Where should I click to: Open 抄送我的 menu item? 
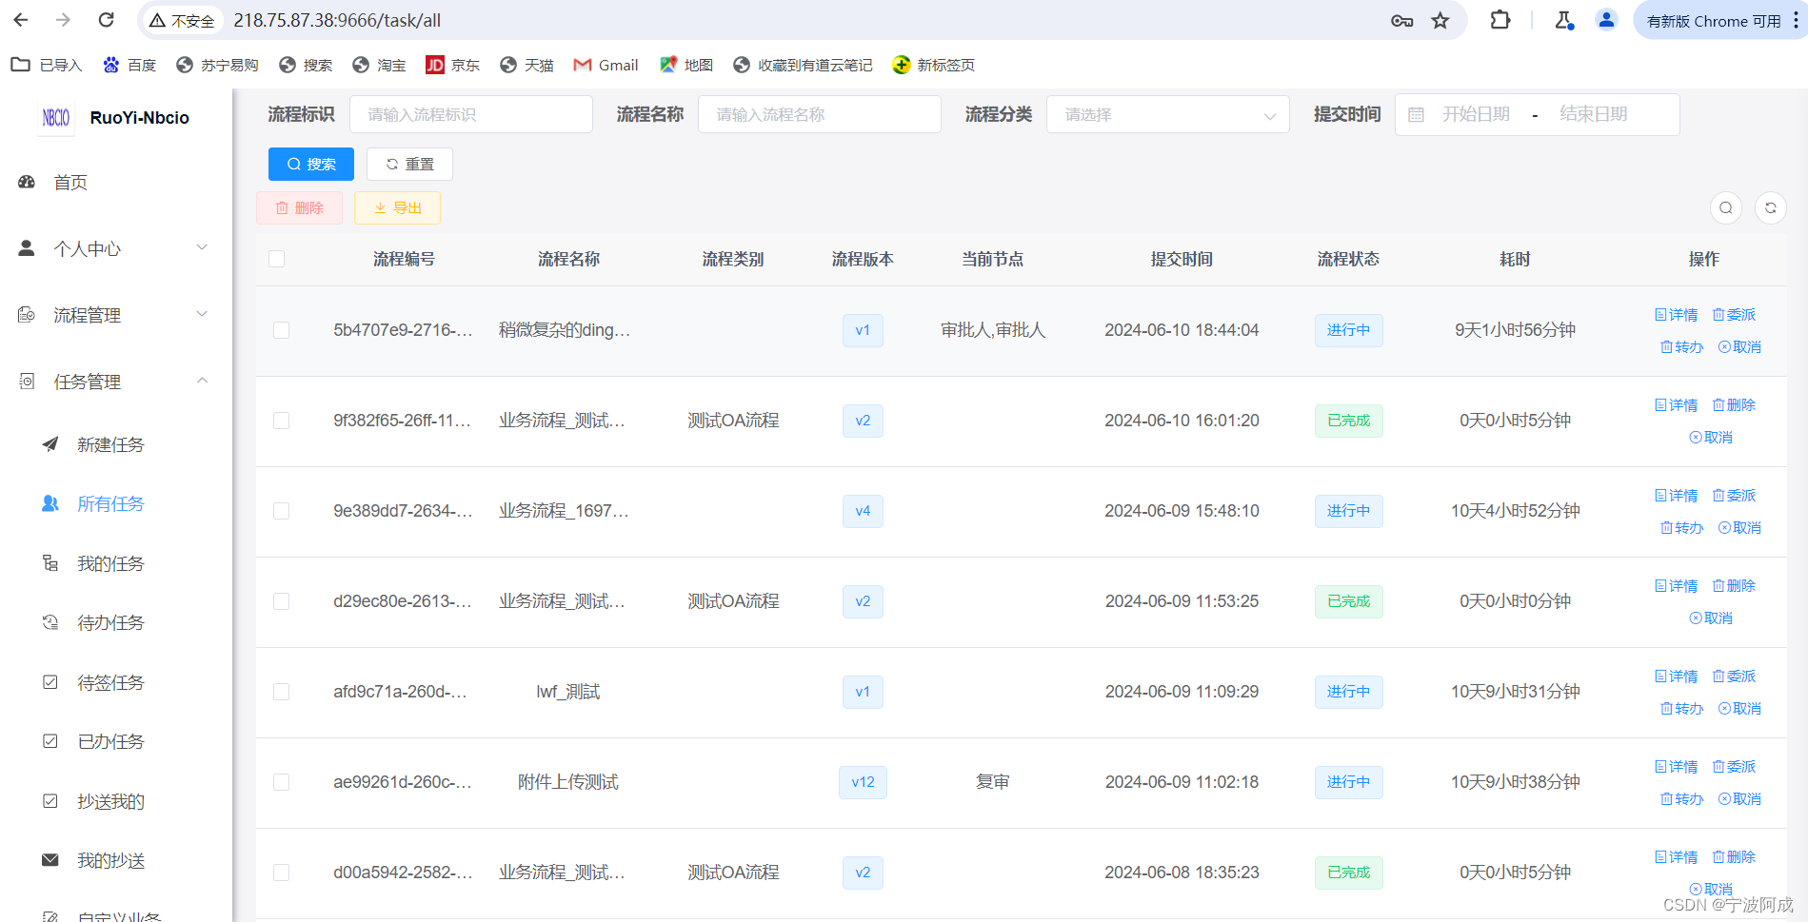coord(114,802)
